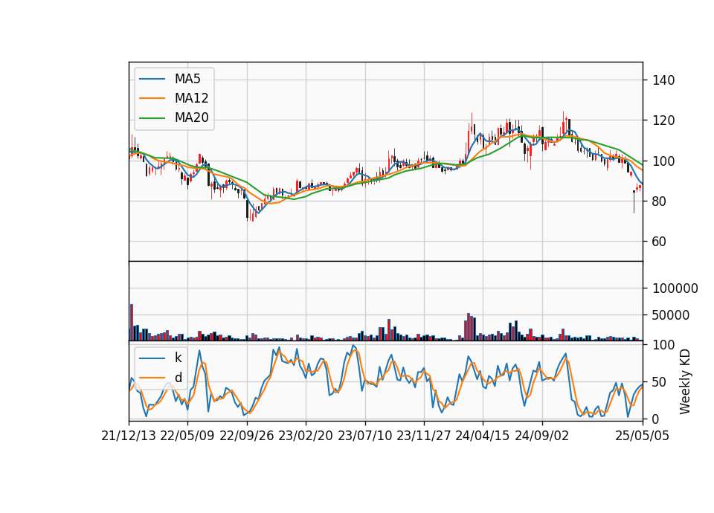
Task: Click the 24/04/15 date label
Action: tap(483, 436)
